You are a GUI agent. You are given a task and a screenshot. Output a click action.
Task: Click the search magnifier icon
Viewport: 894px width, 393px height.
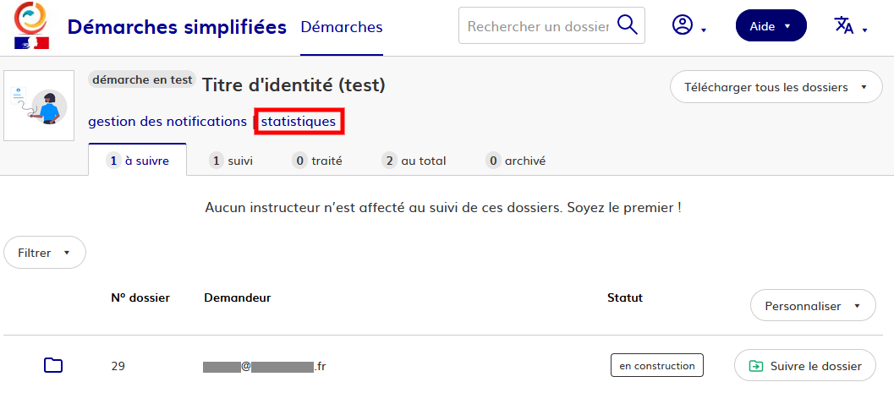pos(627,26)
